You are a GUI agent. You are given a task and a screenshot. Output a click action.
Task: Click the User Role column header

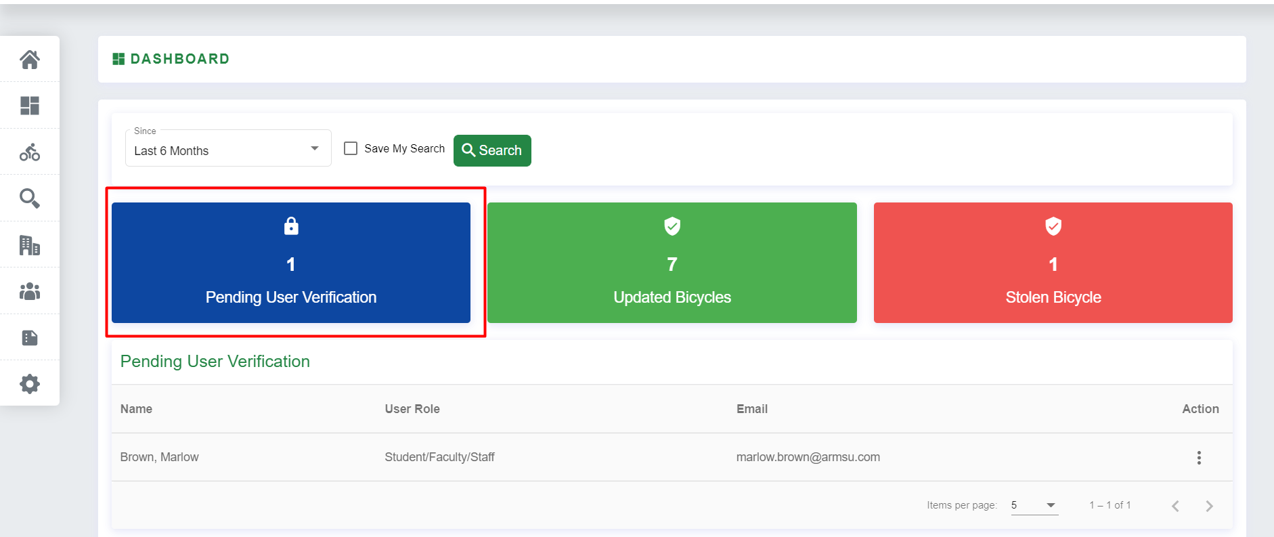412,409
